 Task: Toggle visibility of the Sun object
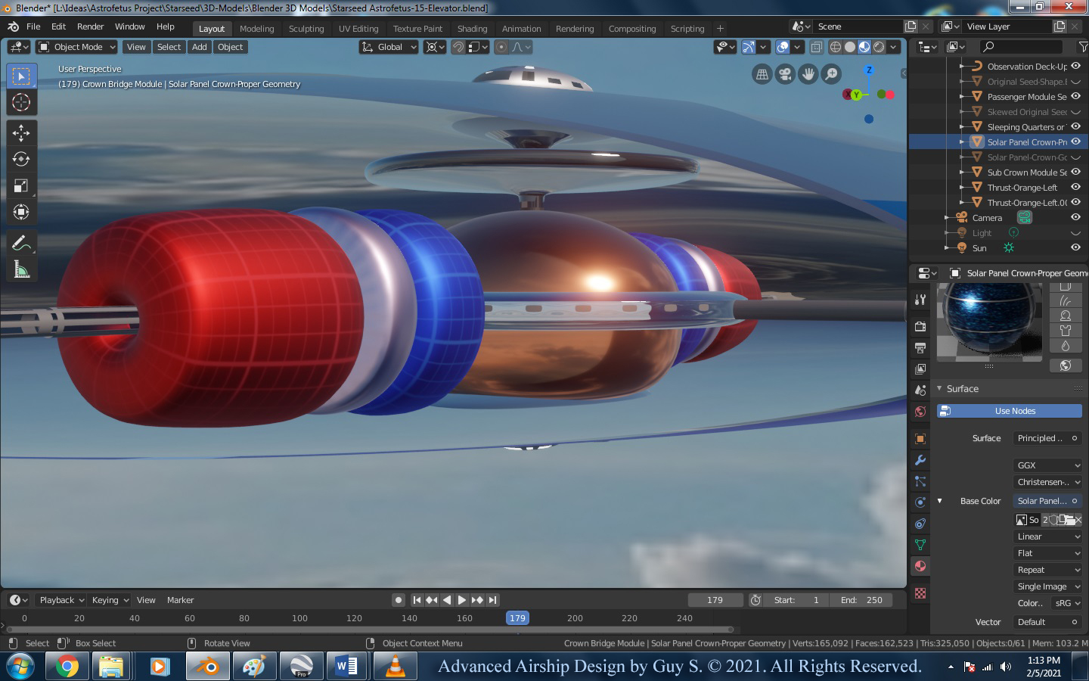point(1075,248)
